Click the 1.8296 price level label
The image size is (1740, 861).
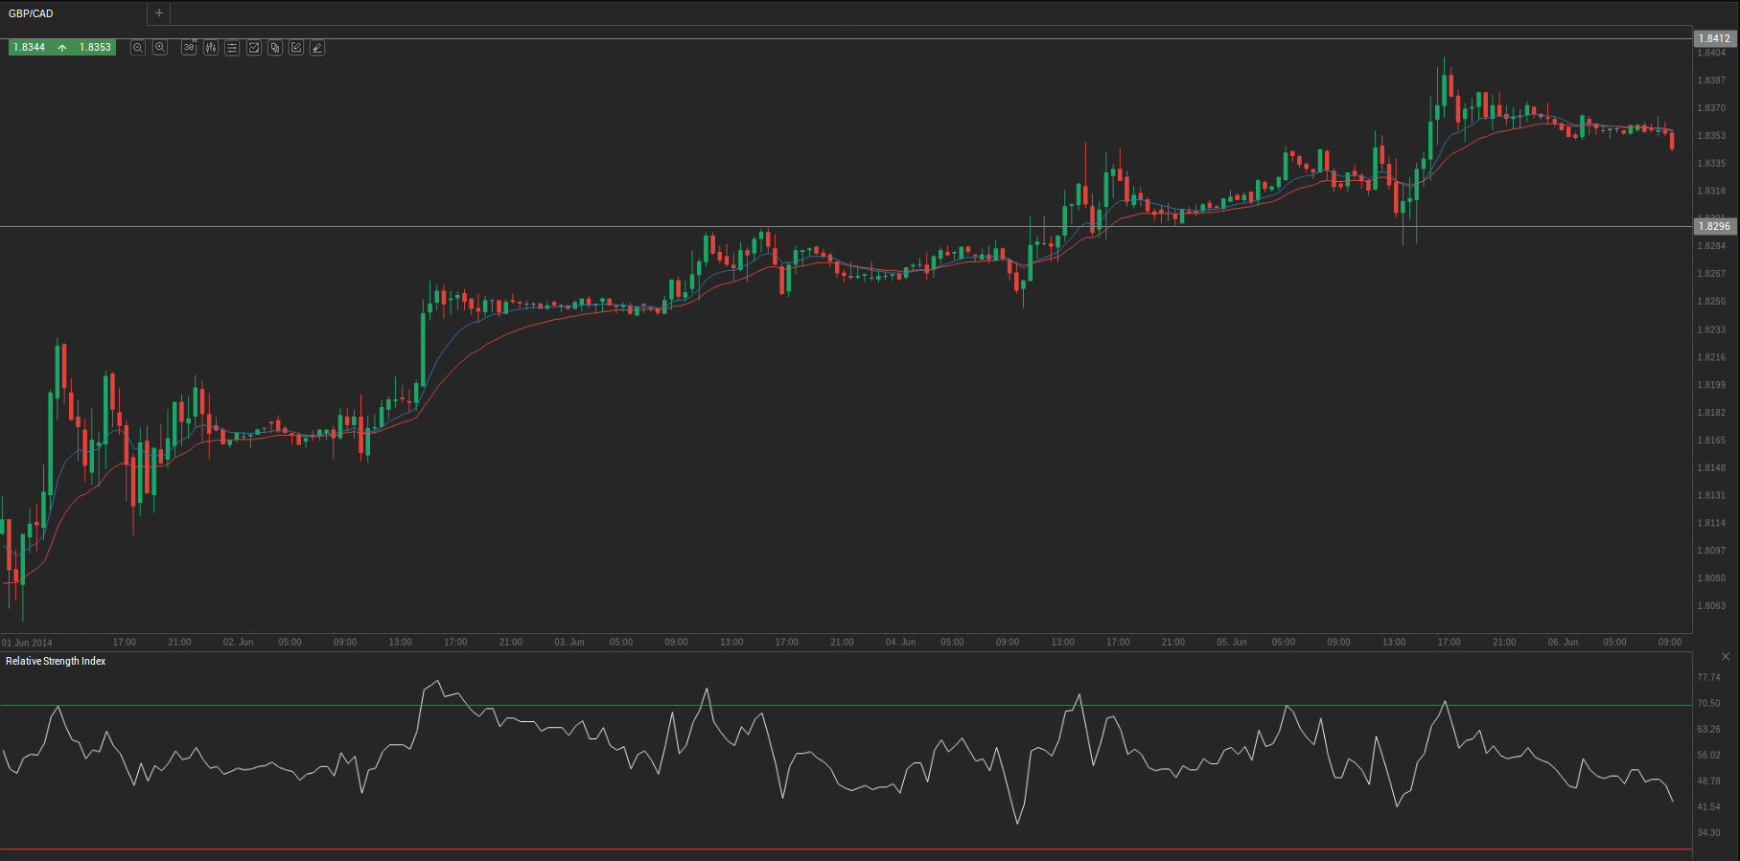1714,227
